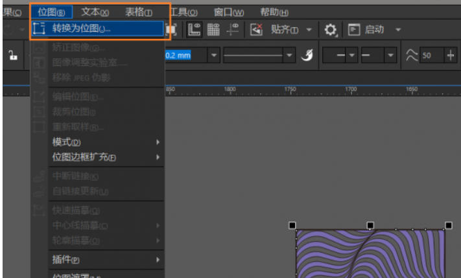Image resolution: width=461 pixels, height=278 pixels.
Task: Click the calligraphy pen icon
Action: (x=309, y=56)
